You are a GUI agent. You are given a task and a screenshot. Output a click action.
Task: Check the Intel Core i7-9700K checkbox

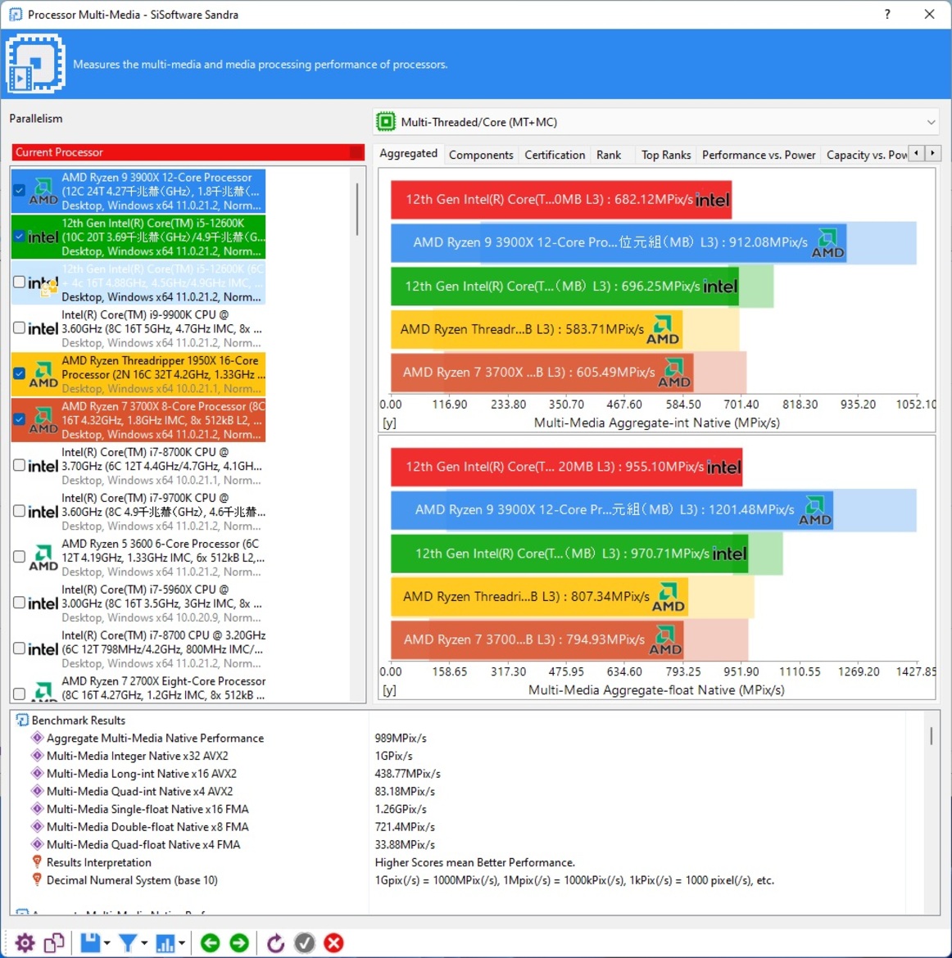point(19,511)
